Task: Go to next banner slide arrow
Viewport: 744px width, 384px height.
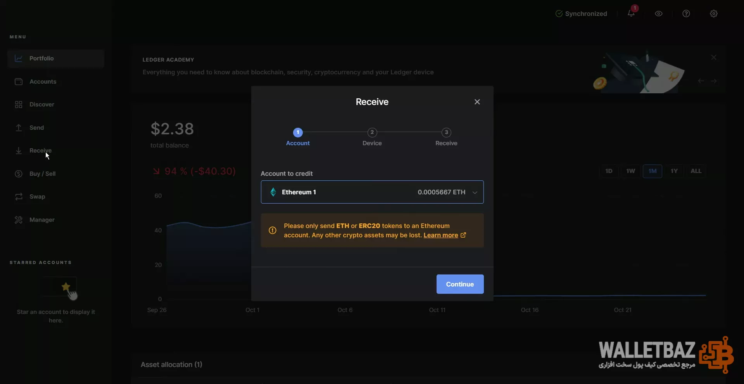Action: (x=714, y=81)
